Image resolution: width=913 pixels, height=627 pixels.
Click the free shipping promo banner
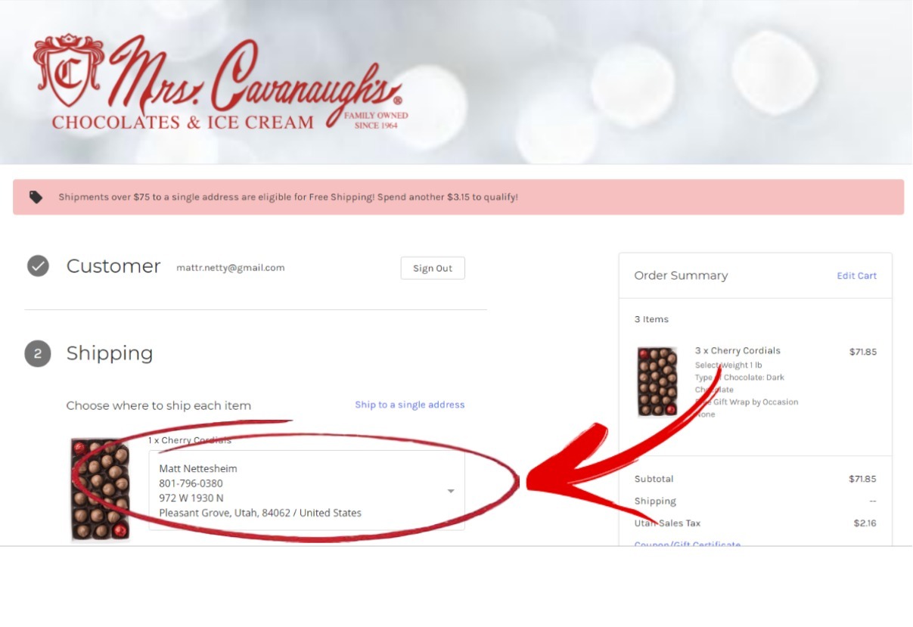[x=458, y=197]
